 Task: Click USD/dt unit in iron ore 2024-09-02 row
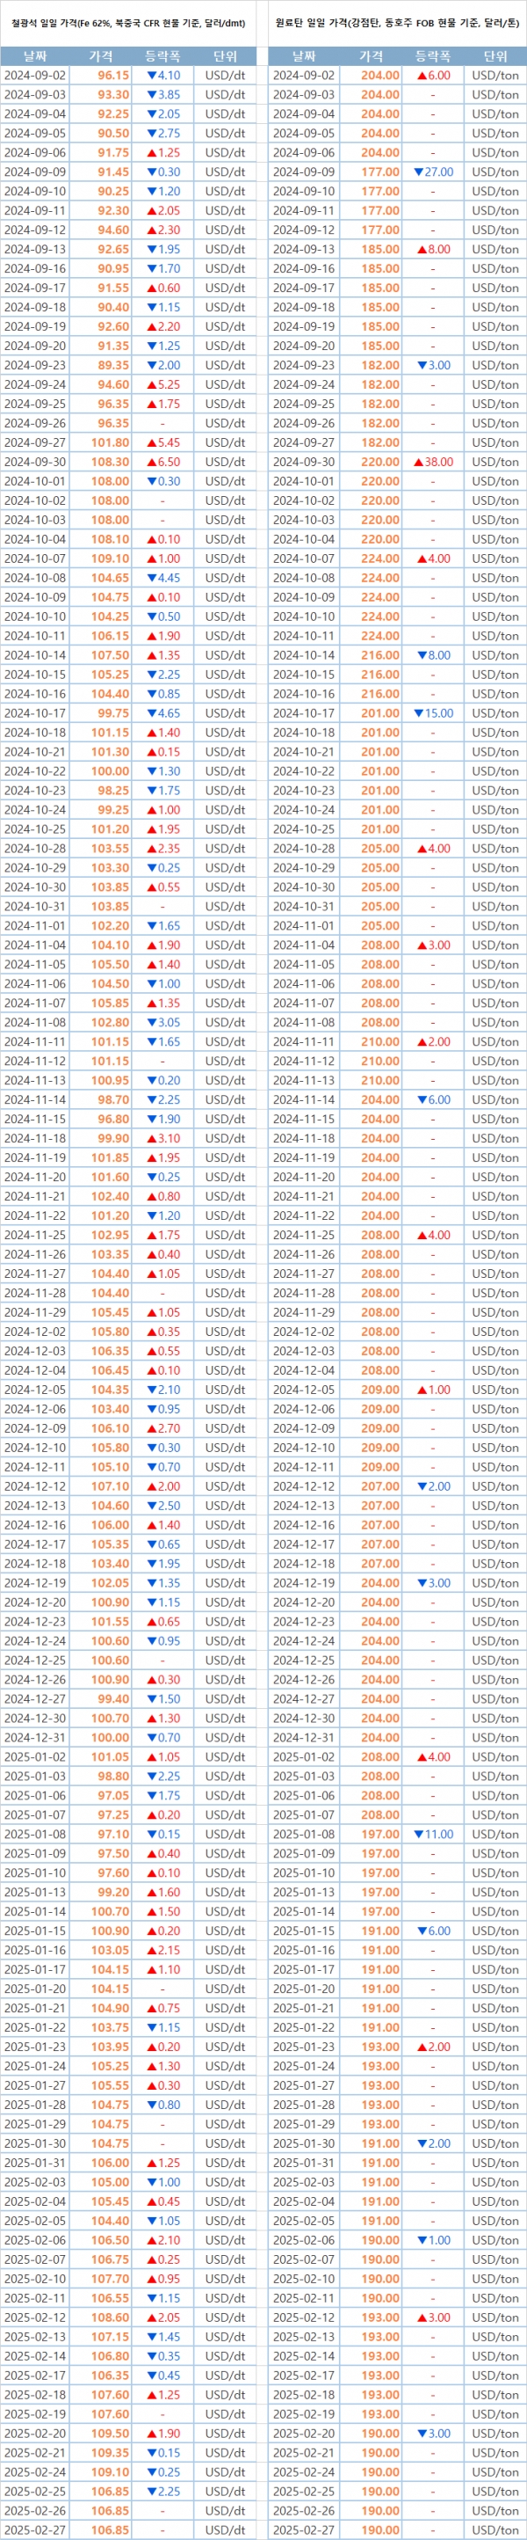click(225, 75)
